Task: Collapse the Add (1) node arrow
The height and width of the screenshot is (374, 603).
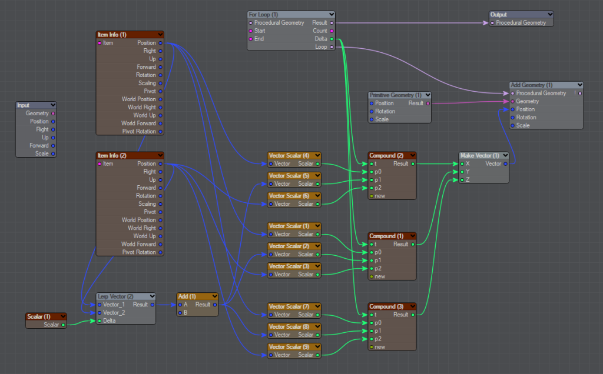Action: tap(214, 296)
